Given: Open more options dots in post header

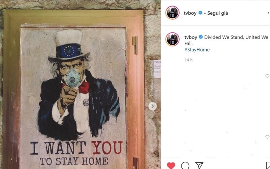Looking at the screenshot, I should pyautogui.click(x=269, y=13).
